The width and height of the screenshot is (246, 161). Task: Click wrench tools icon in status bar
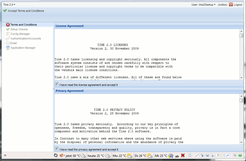[235, 155]
